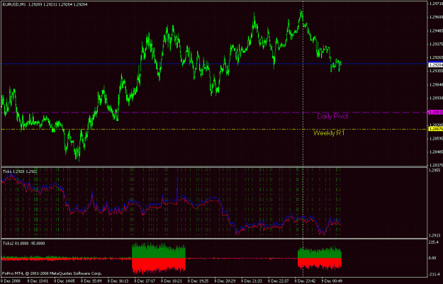Click the "8 Dec 16:13" time axis label
The width and height of the screenshot is (443, 284).
point(118,281)
